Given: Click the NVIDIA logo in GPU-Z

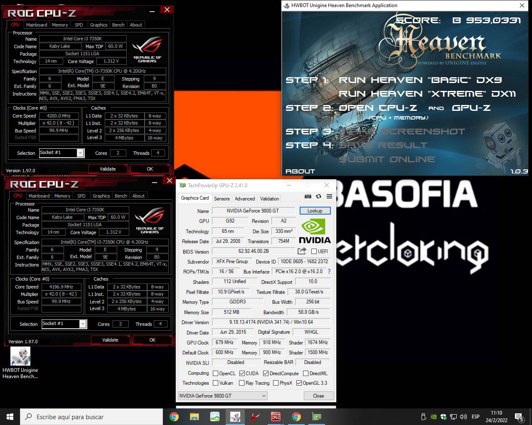Looking at the screenshot, I should (315, 231).
